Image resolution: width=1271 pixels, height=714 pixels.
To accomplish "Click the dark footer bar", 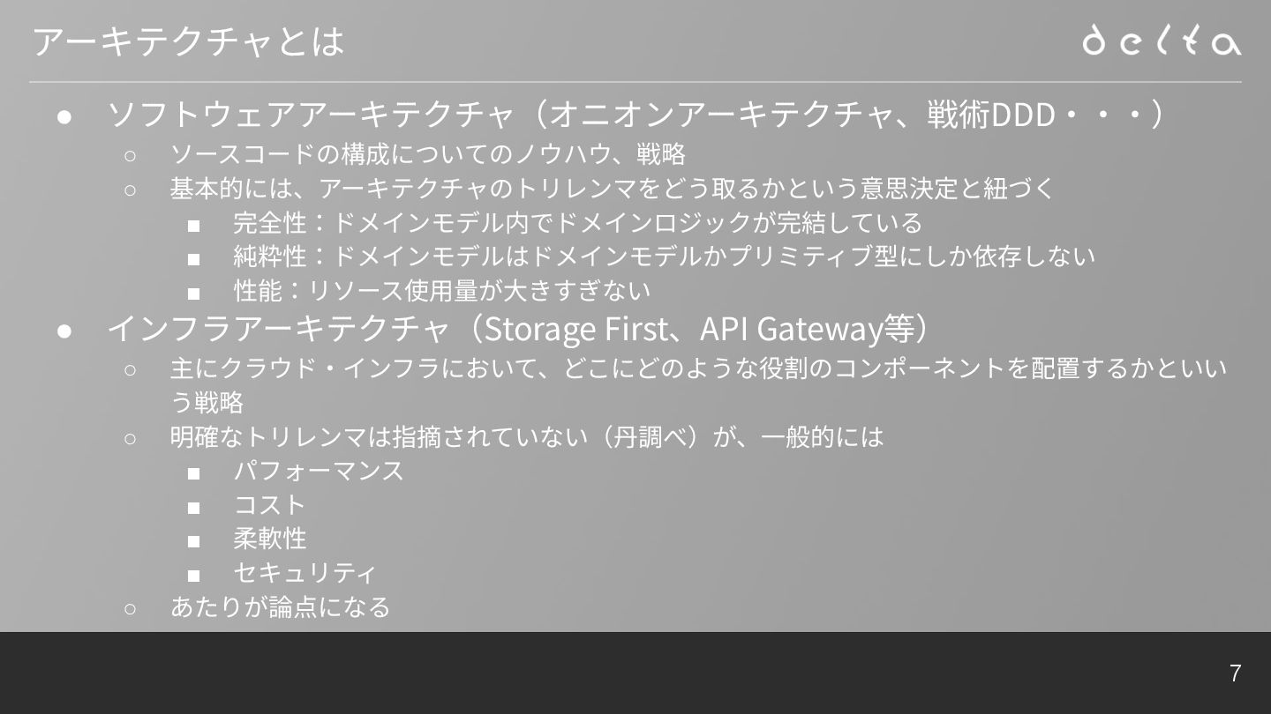I will (x=635, y=673).
